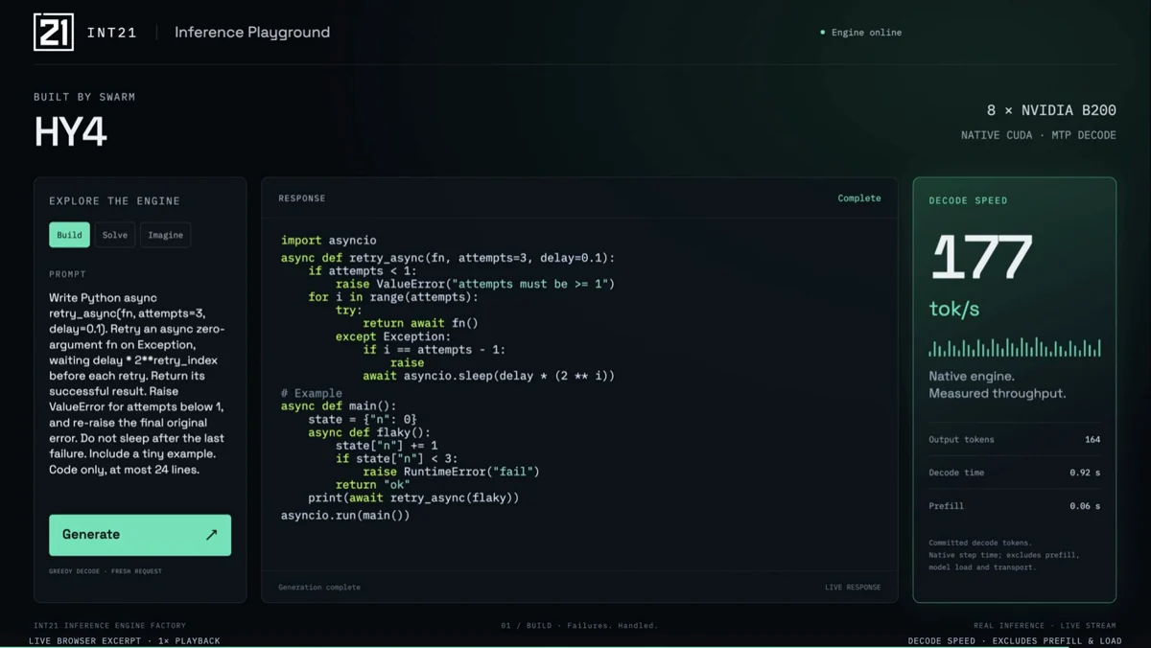The image size is (1151, 648).
Task: Click the 8 × NVIDIA B200 text
Action: [1051, 110]
